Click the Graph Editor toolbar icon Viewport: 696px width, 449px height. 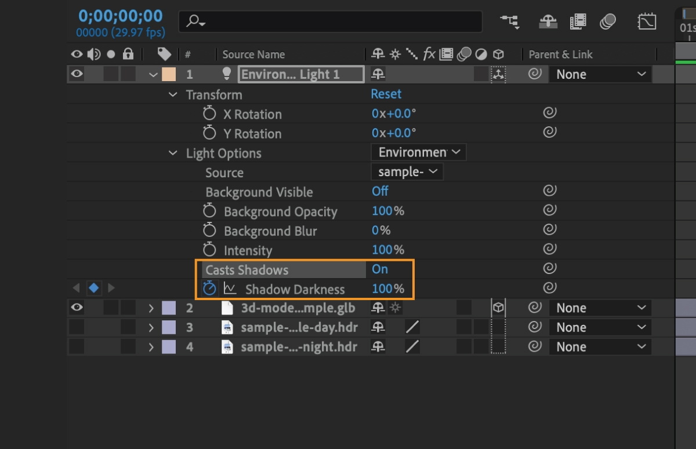646,22
